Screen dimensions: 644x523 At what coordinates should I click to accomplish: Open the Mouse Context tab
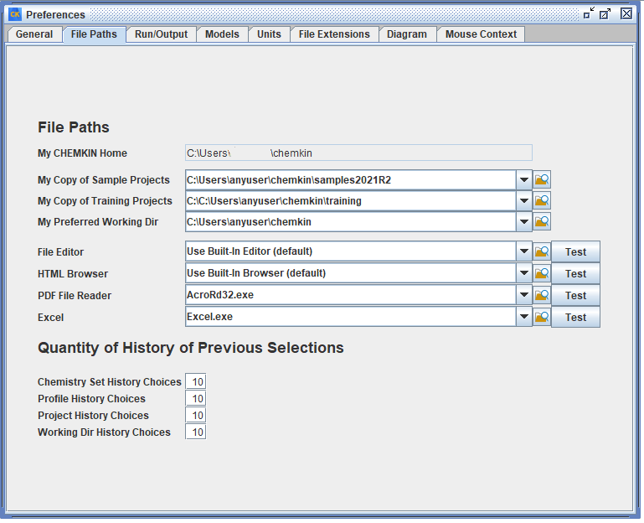tap(481, 34)
